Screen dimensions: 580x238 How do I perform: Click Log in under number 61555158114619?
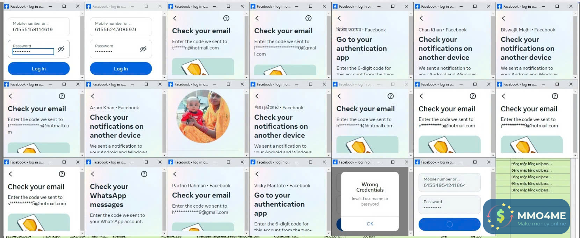39,69
